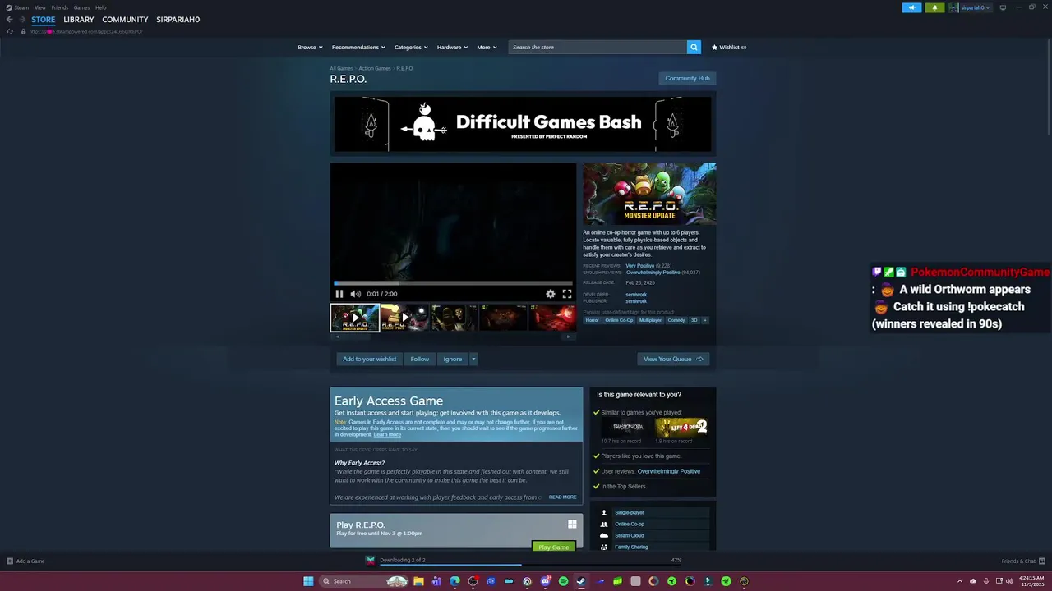
Task: Select the second trailer thumbnail
Action: [404, 318]
